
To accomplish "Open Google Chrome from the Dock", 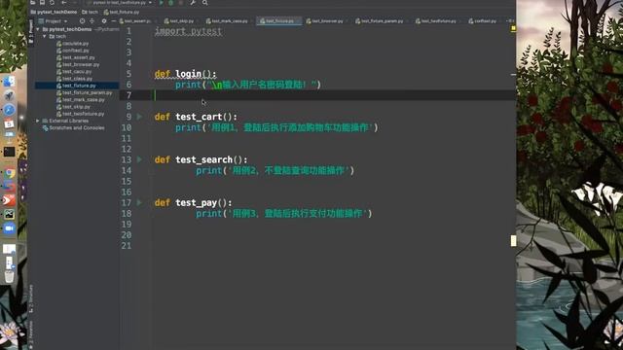I will (10, 173).
